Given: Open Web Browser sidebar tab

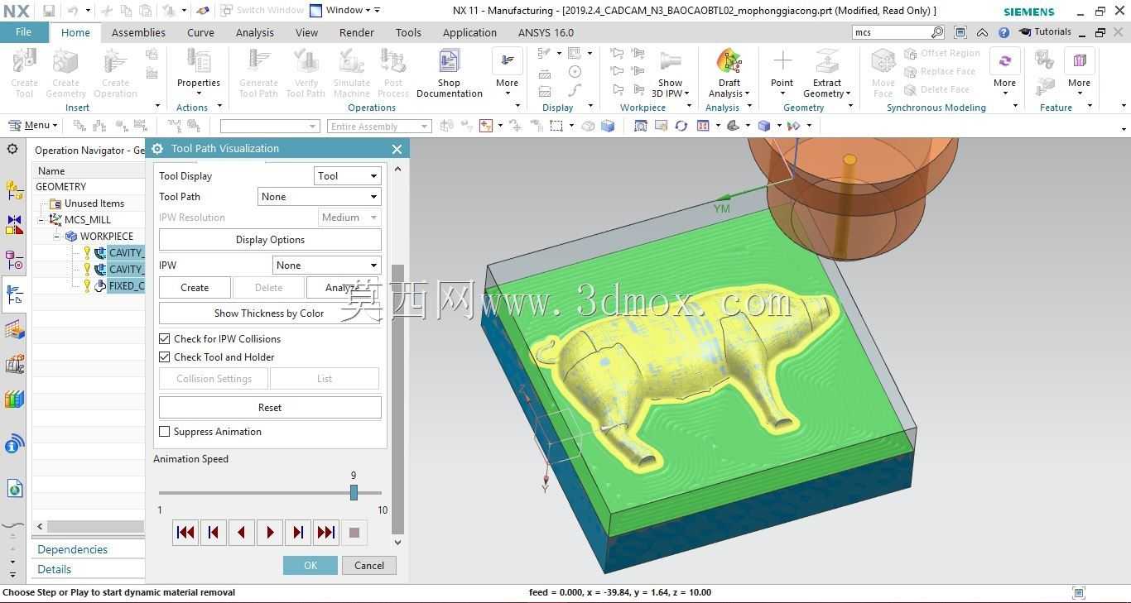Looking at the screenshot, I should (14, 488).
